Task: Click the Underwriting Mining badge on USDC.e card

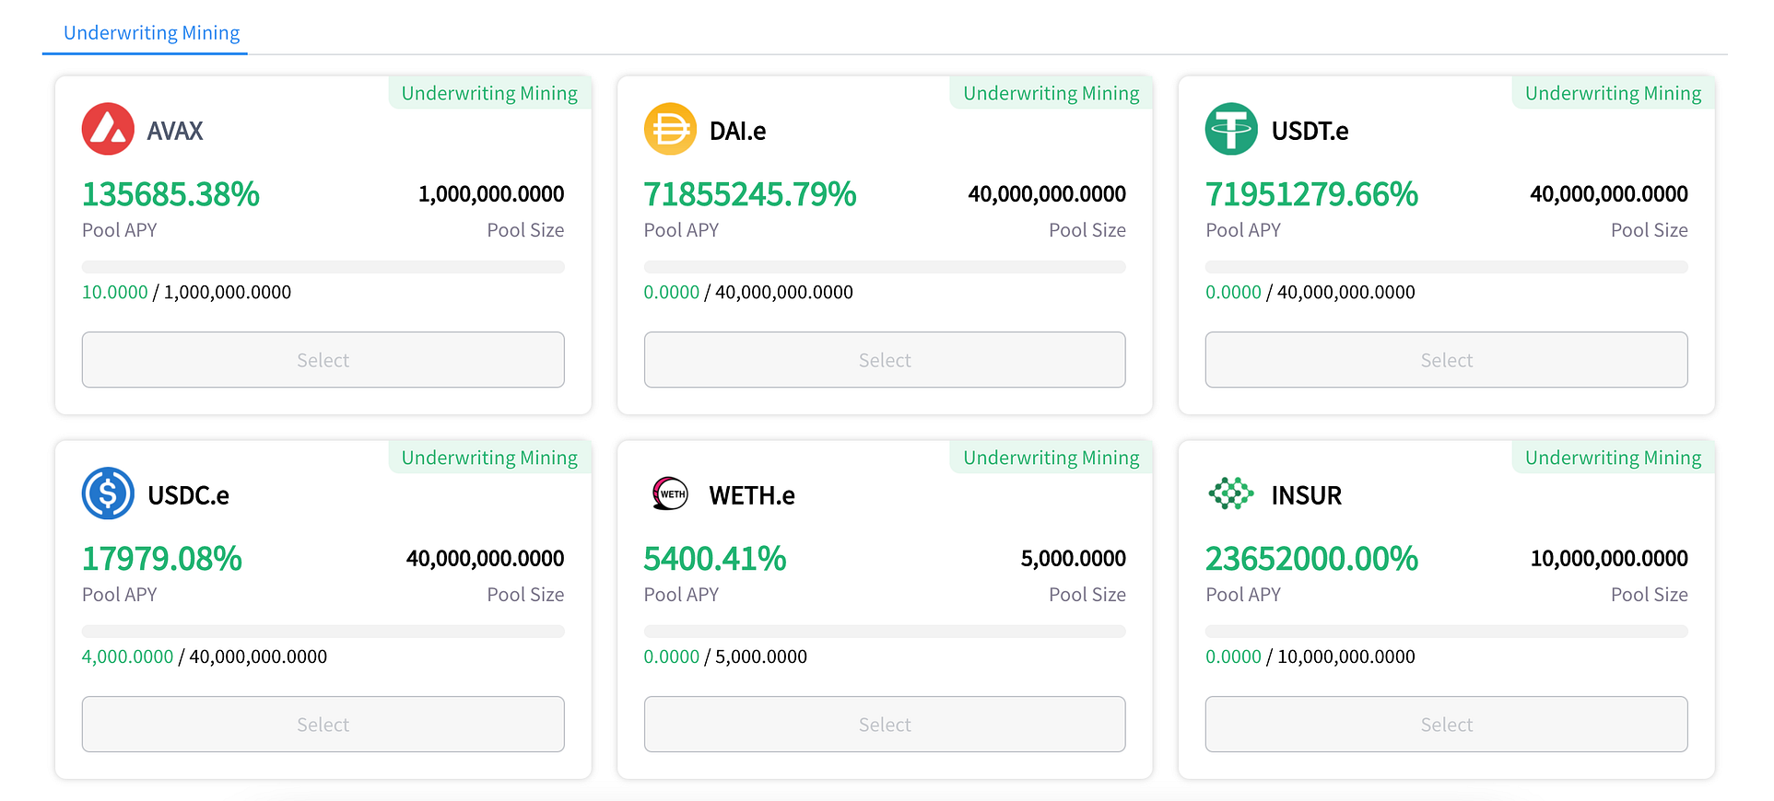Action: click(489, 458)
